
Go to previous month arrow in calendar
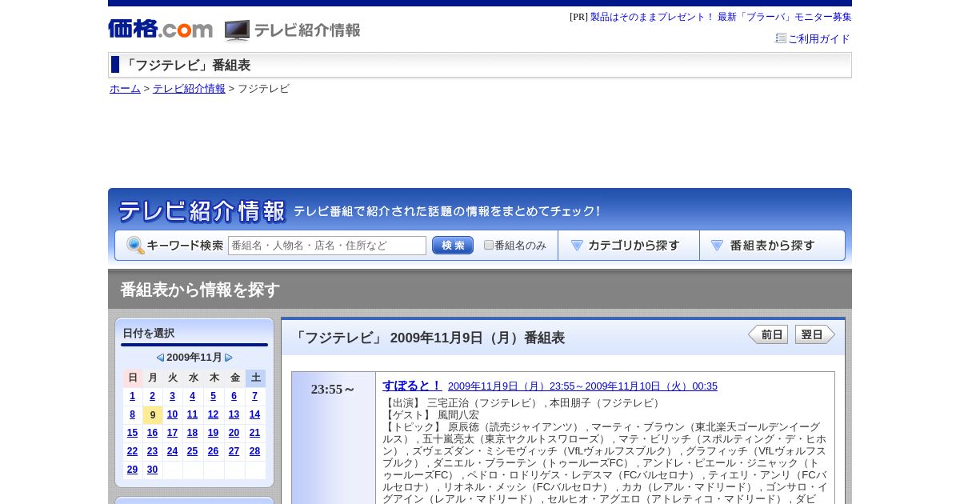pos(160,358)
